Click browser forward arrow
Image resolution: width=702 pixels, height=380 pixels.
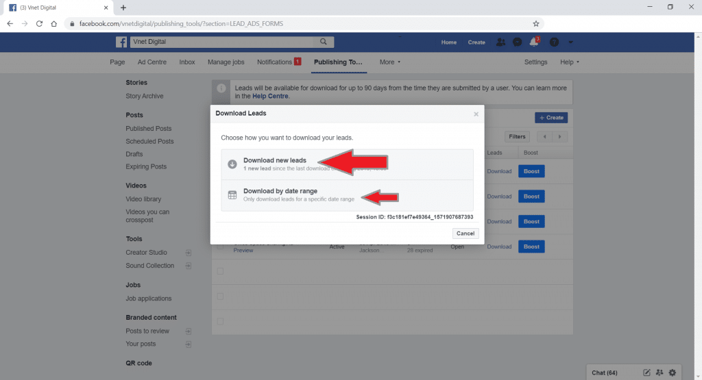coord(25,24)
